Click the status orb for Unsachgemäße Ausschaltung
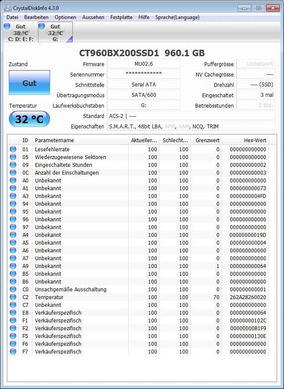Viewport: 284px width, 389px height. 13,289
